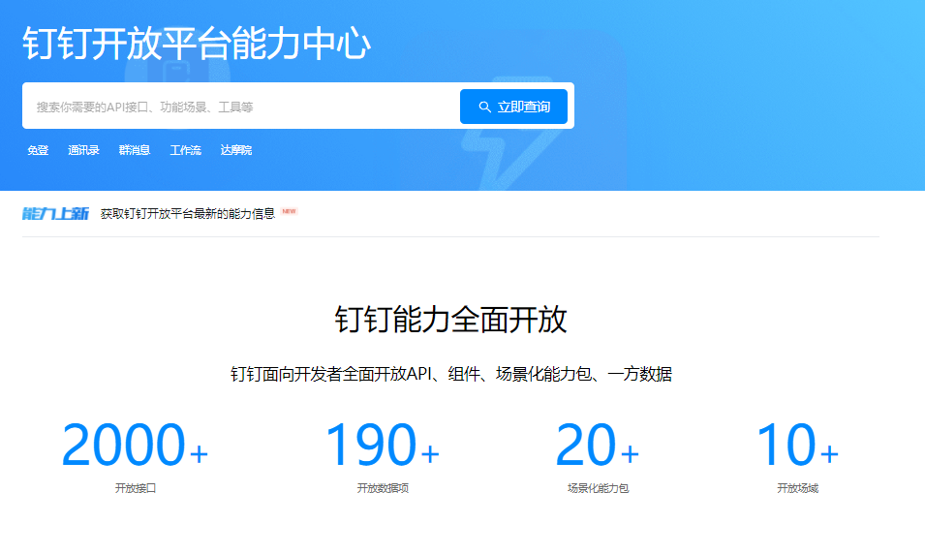925x554 pixels.
Task: Click the 钉钉能力全面开放 heading
Action: click(x=451, y=320)
